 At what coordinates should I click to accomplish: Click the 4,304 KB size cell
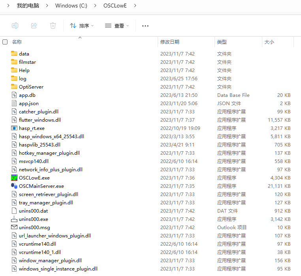pos(280,178)
